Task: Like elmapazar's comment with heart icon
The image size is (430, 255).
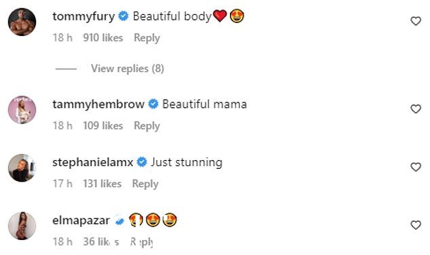Action: tap(416, 225)
